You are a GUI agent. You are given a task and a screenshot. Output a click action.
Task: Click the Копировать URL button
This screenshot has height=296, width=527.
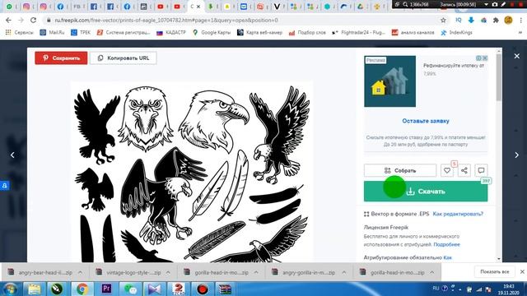click(123, 58)
